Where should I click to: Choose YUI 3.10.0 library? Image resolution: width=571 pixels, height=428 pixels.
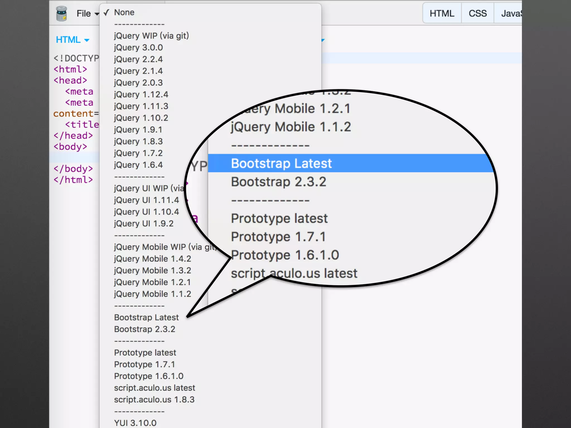(x=135, y=423)
